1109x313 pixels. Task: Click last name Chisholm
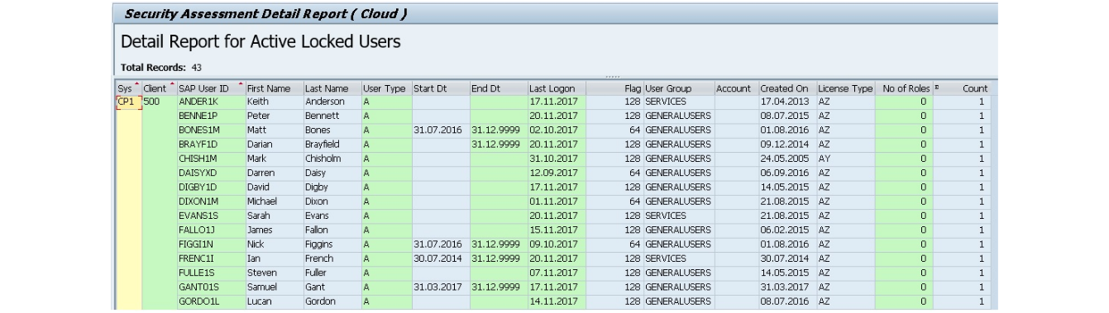(332, 158)
